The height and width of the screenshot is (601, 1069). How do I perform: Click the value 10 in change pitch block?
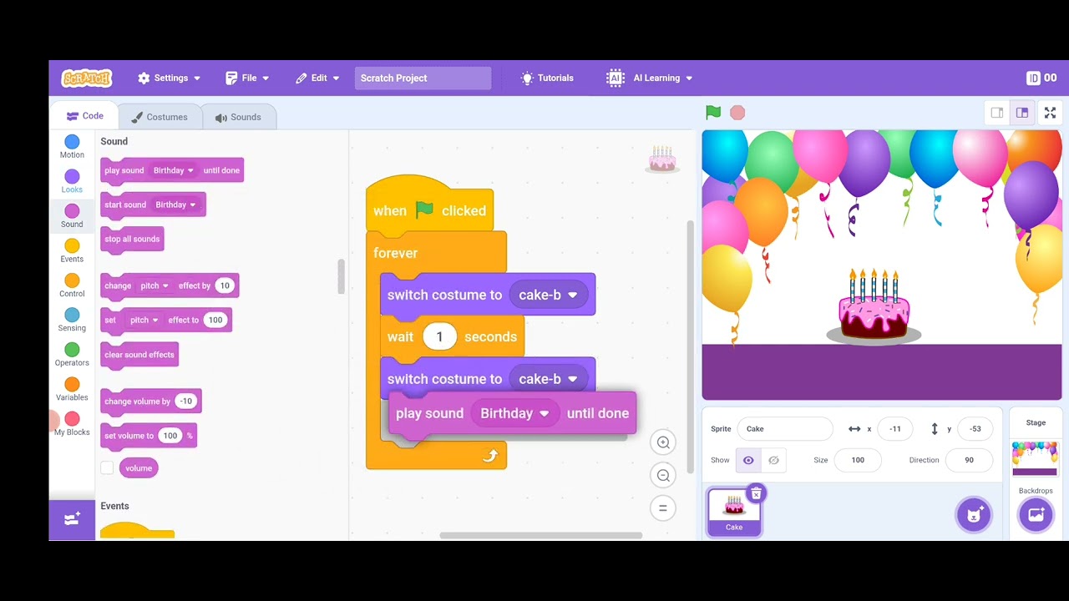click(224, 285)
